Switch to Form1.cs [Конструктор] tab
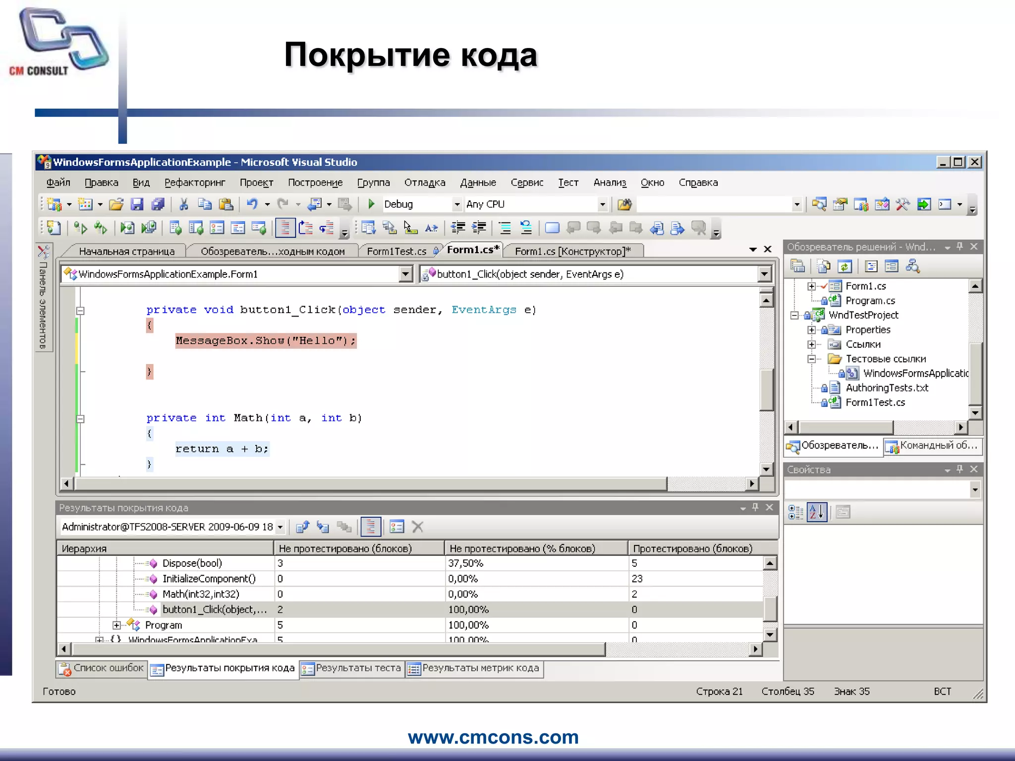 click(x=573, y=251)
